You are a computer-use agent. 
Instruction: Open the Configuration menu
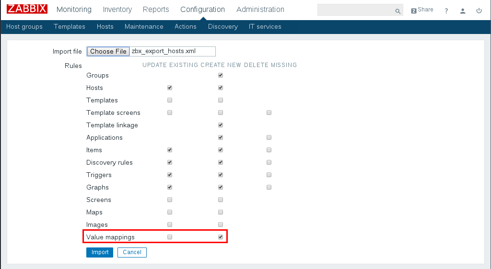[x=203, y=10]
